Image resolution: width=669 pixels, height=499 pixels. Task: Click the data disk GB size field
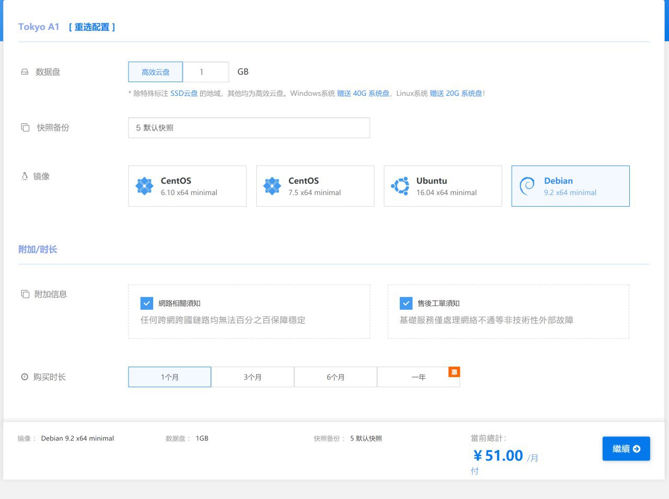[x=206, y=72]
